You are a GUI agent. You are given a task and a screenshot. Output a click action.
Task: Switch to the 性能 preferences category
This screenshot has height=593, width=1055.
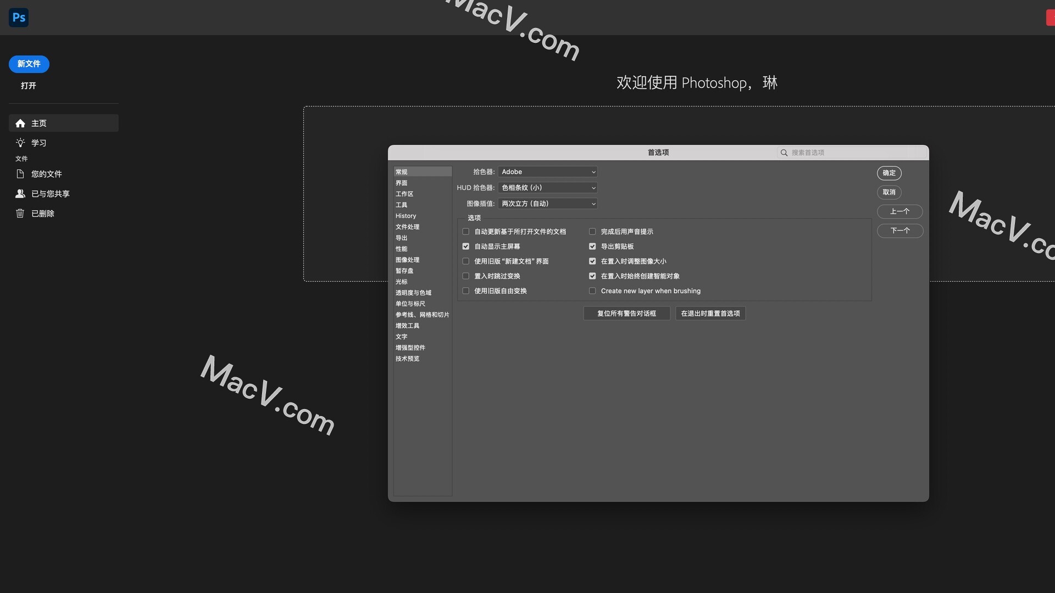click(x=402, y=249)
